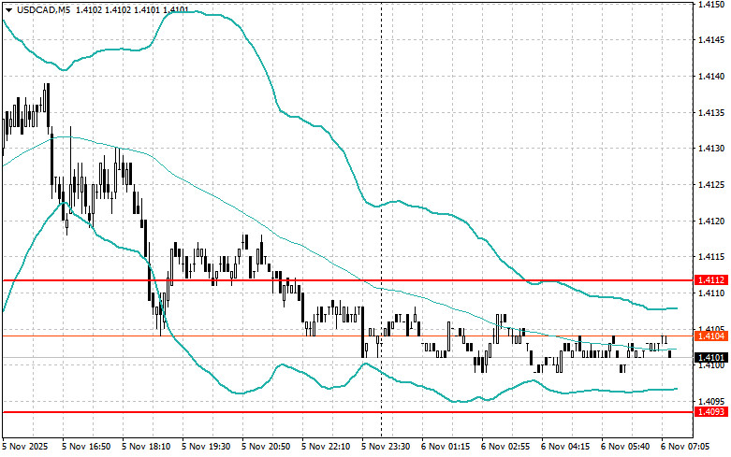This screenshot has height=457, width=731.
Task: Click the 5 Nov 22:10 time label
Action: [326, 447]
